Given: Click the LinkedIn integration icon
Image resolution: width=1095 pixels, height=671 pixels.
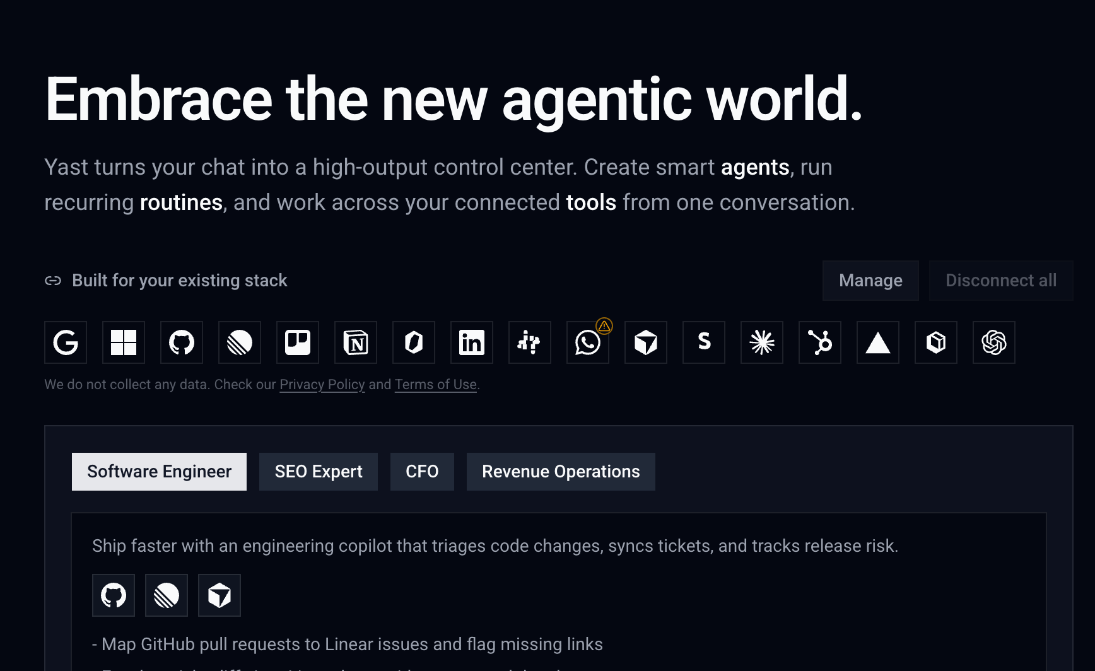Looking at the screenshot, I should coord(472,342).
